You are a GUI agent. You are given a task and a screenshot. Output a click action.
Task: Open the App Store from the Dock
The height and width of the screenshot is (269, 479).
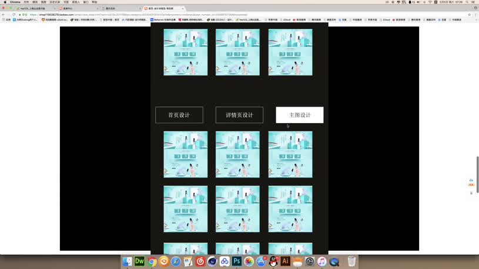point(261,261)
